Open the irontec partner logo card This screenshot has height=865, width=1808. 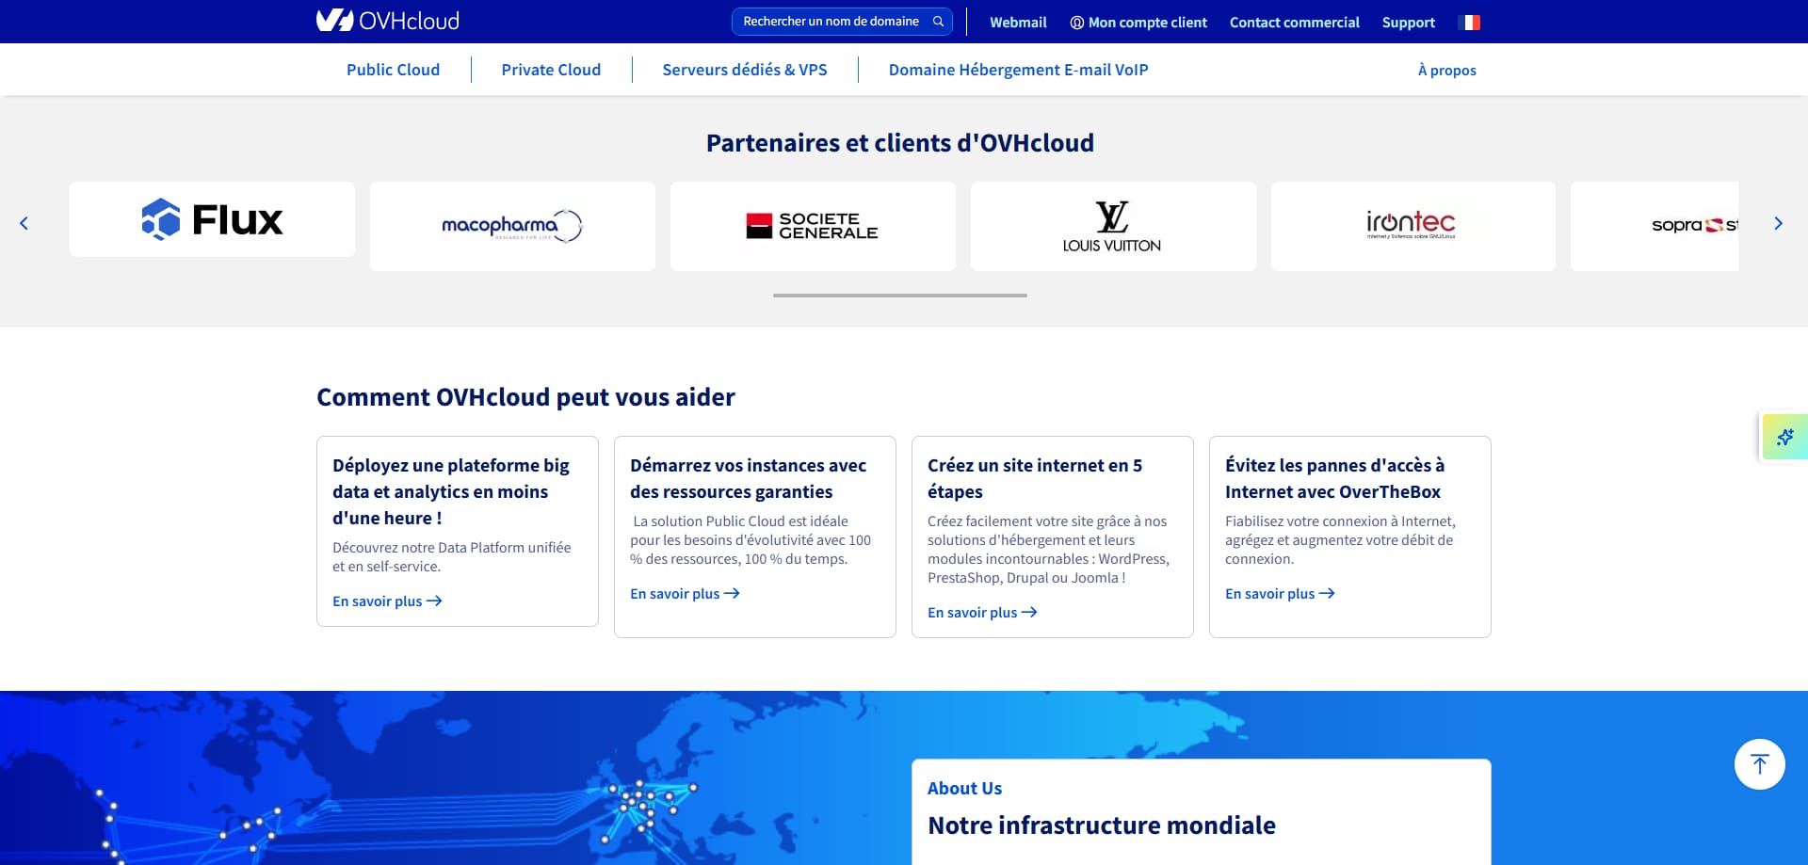pyautogui.click(x=1412, y=226)
